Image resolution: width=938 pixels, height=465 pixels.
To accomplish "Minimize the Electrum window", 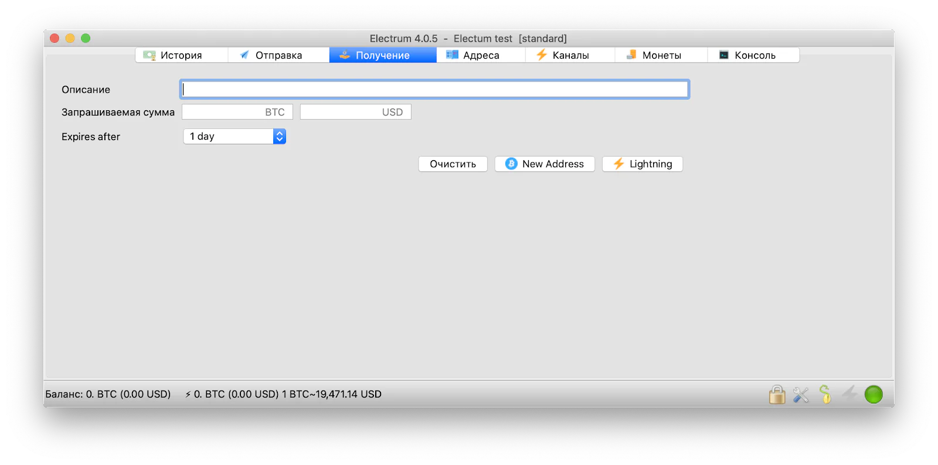I will [x=70, y=38].
